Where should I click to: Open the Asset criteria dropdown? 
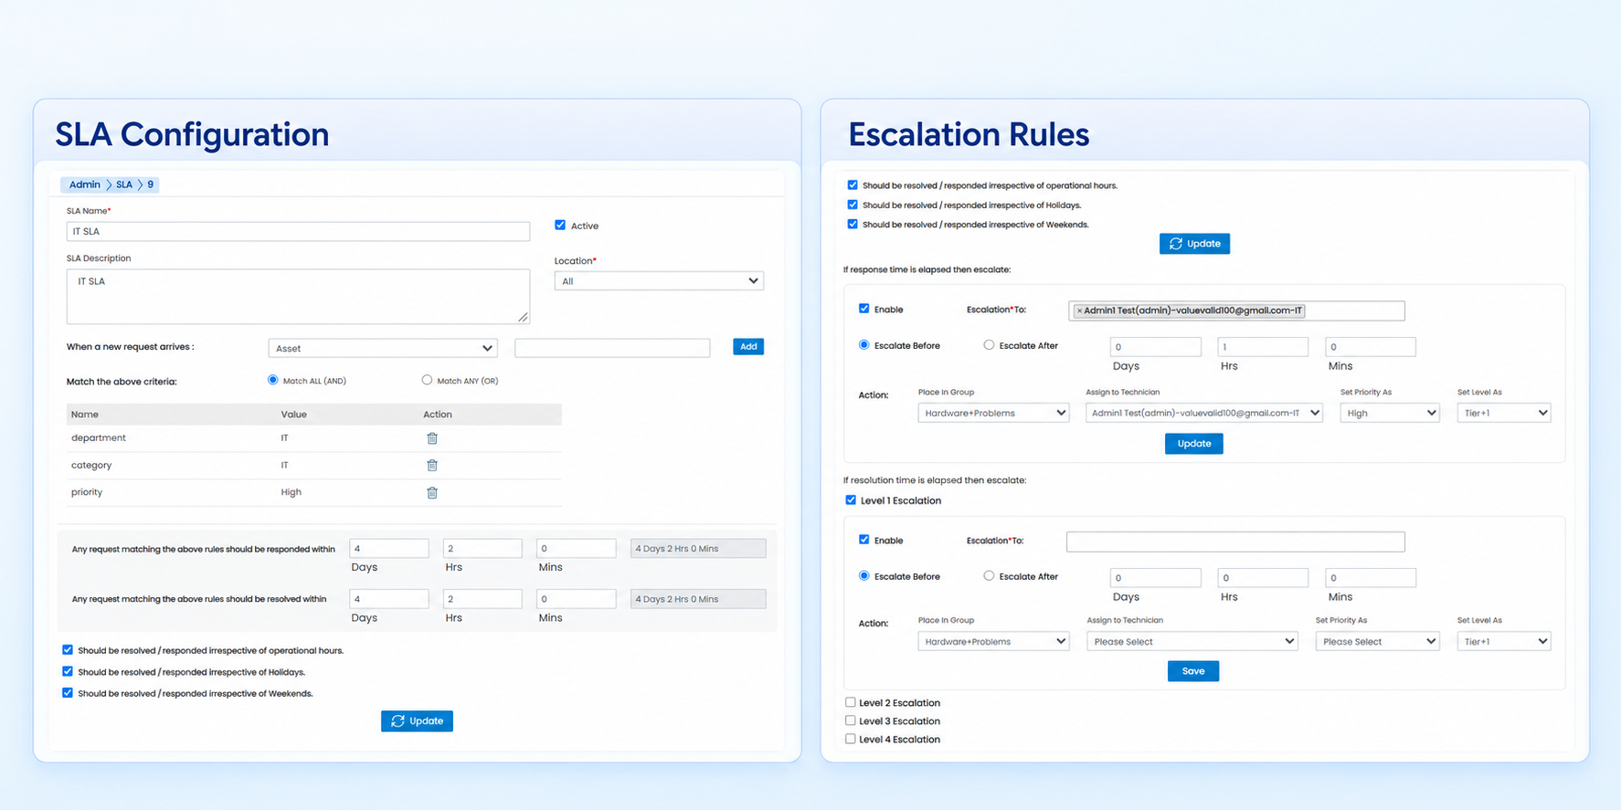point(383,348)
